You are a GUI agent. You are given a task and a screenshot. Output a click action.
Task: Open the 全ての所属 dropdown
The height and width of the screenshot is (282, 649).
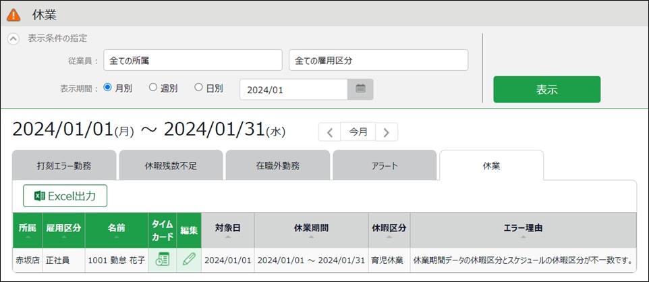[x=193, y=60]
